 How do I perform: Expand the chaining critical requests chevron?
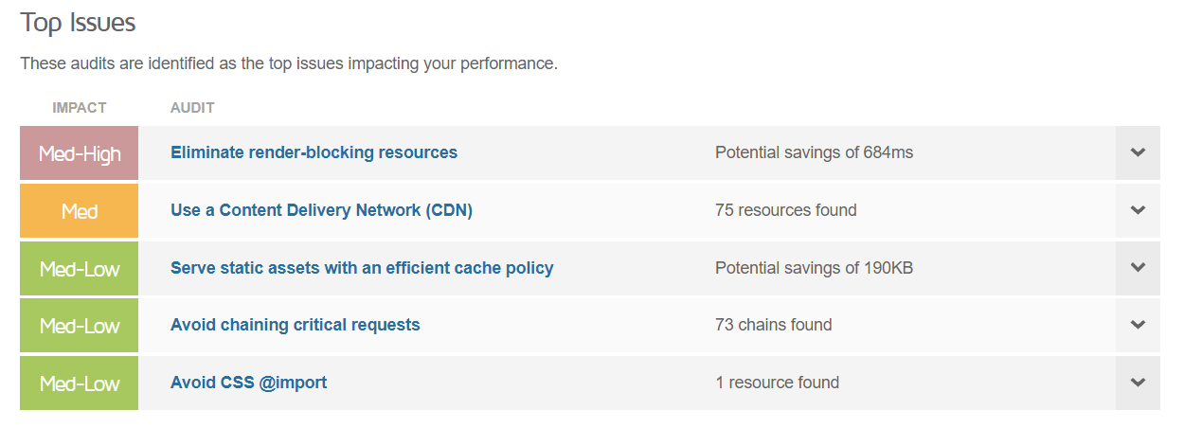tap(1138, 325)
